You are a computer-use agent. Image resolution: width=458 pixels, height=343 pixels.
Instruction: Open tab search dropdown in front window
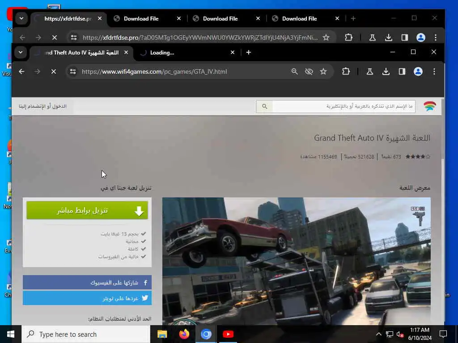point(21,53)
